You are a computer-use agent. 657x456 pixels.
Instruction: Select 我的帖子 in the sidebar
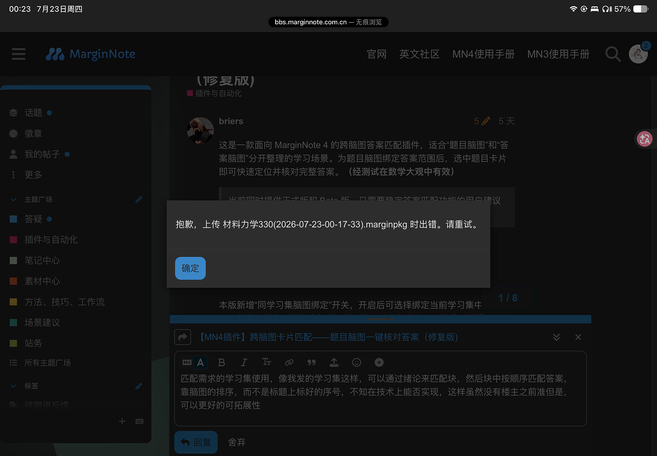click(42, 154)
